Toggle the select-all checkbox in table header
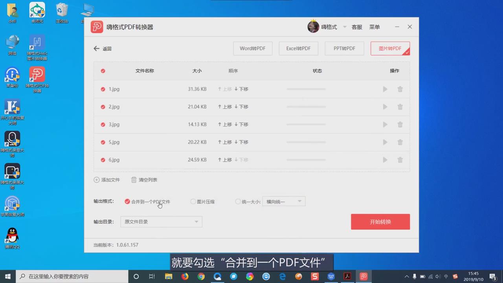This screenshot has height=283, width=503. pyautogui.click(x=103, y=71)
